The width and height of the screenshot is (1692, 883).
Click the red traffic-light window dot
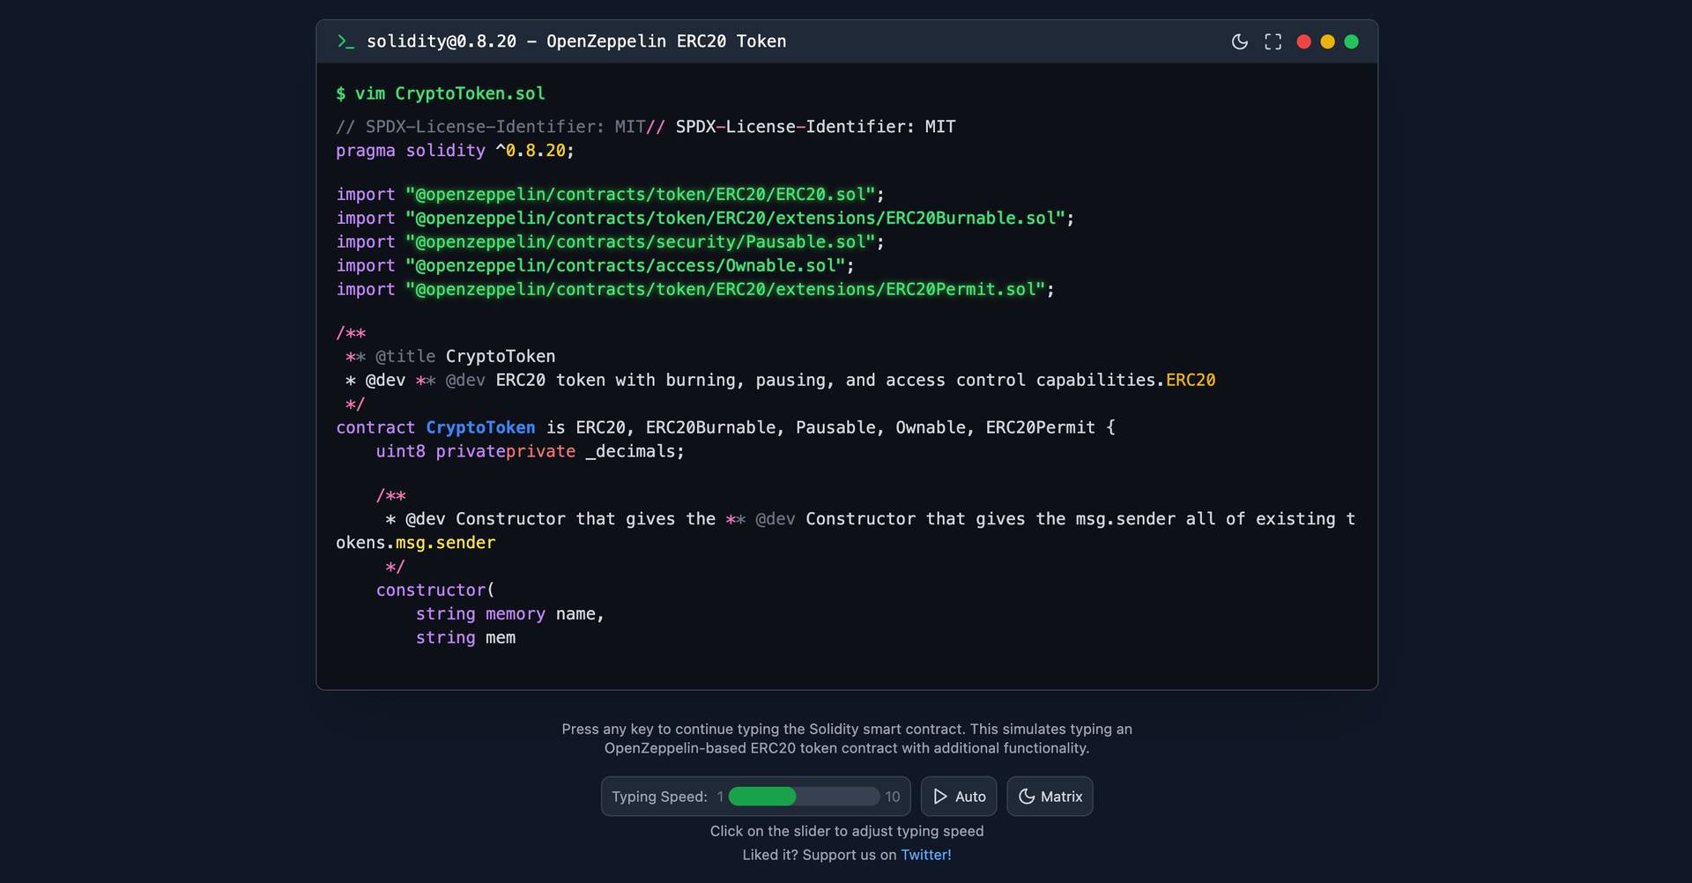[1303, 41]
